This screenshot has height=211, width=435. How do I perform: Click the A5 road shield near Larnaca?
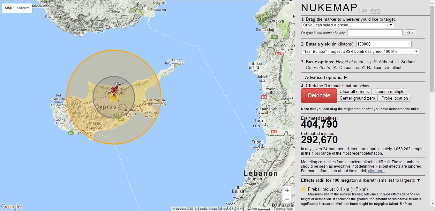pyautogui.click(x=121, y=119)
